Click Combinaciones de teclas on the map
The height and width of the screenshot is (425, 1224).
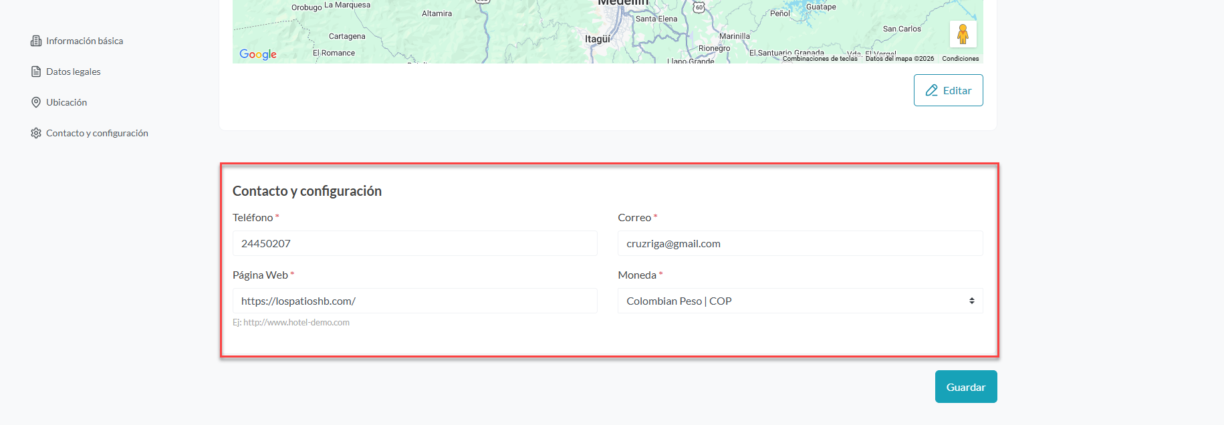(820, 59)
